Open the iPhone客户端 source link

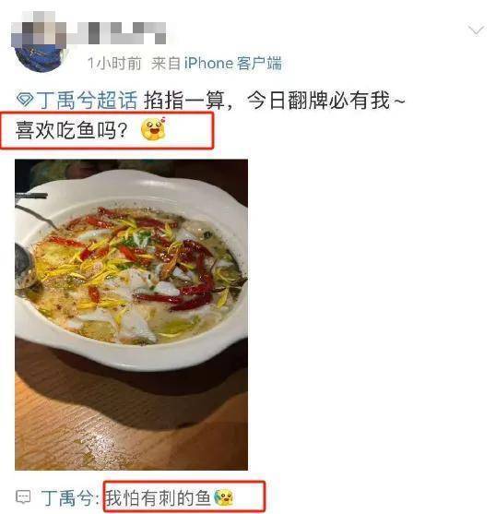[x=232, y=64]
